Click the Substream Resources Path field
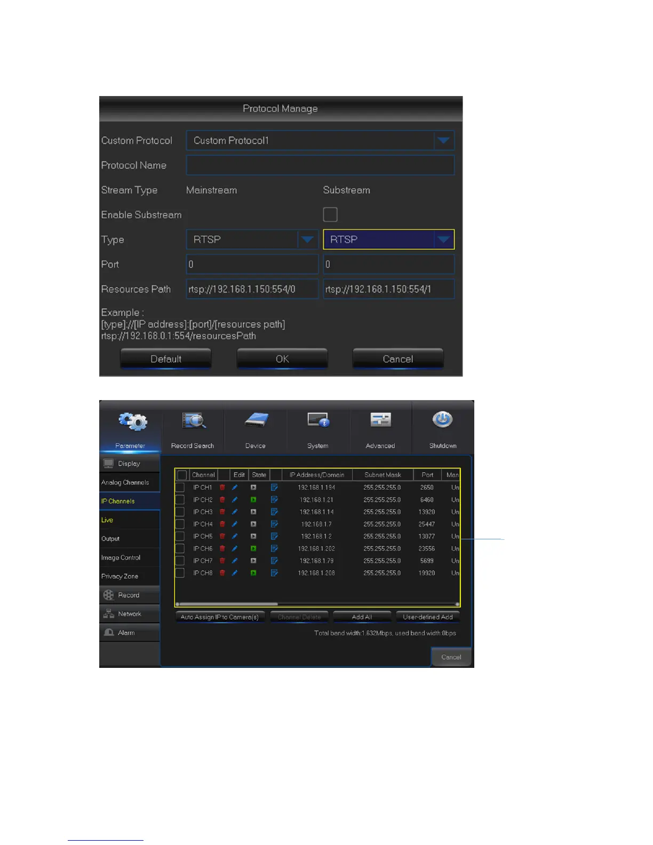Screen dimensions: 653x845 coord(389,289)
